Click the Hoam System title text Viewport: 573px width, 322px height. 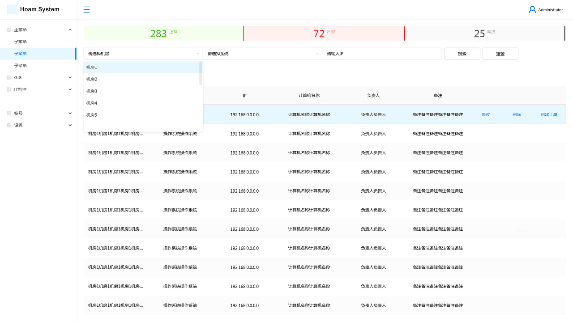pyautogui.click(x=40, y=9)
